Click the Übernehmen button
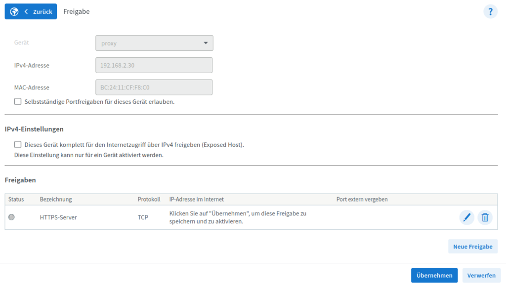 434,275
